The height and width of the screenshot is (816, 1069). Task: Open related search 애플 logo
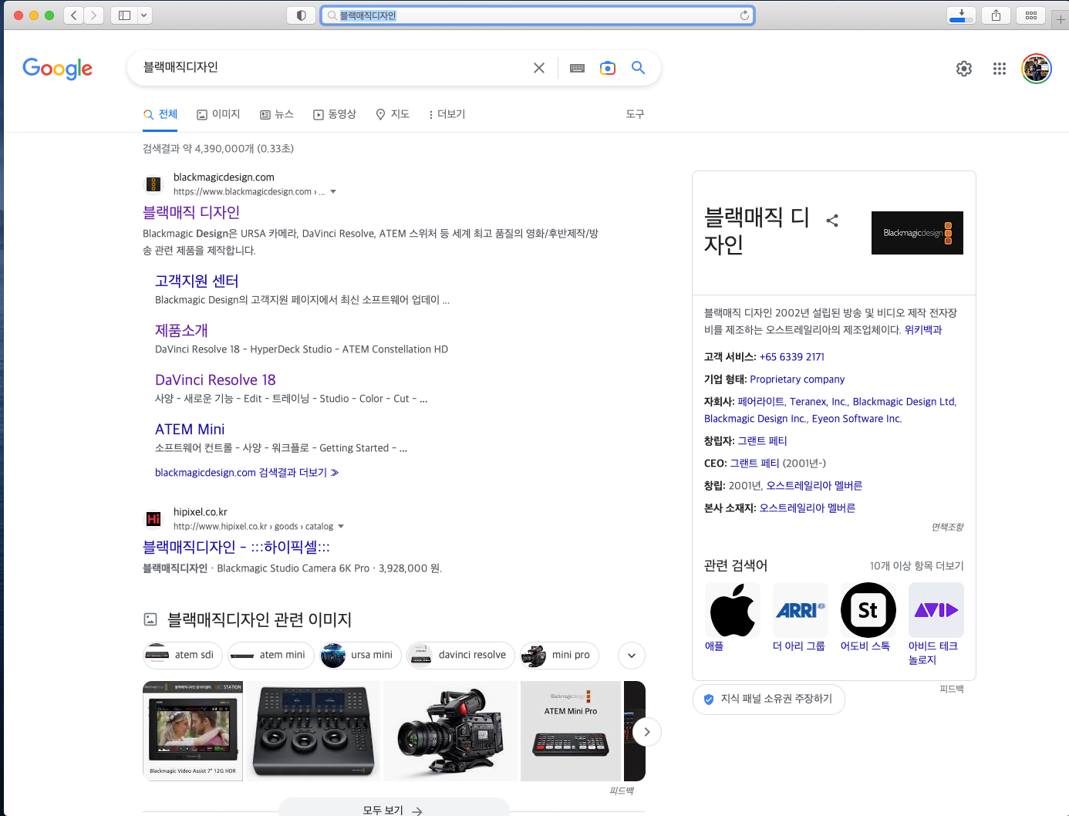[x=733, y=610]
